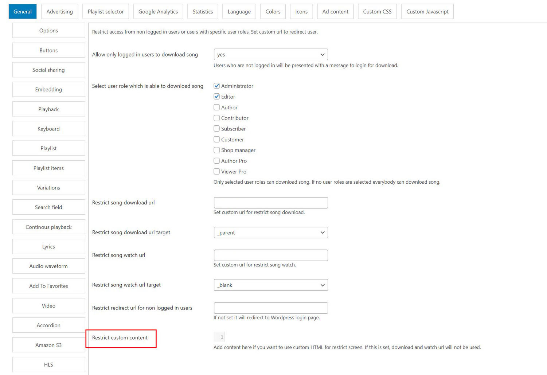Image resolution: width=547 pixels, height=375 pixels.
Task: Untick the Editor role checkbox
Action: coord(216,97)
